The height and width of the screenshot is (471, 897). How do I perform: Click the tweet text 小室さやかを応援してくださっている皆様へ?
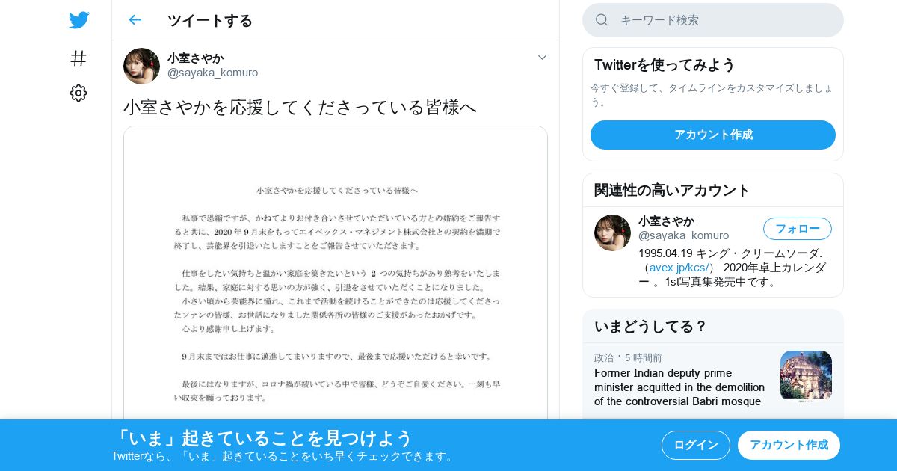click(x=300, y=107)
